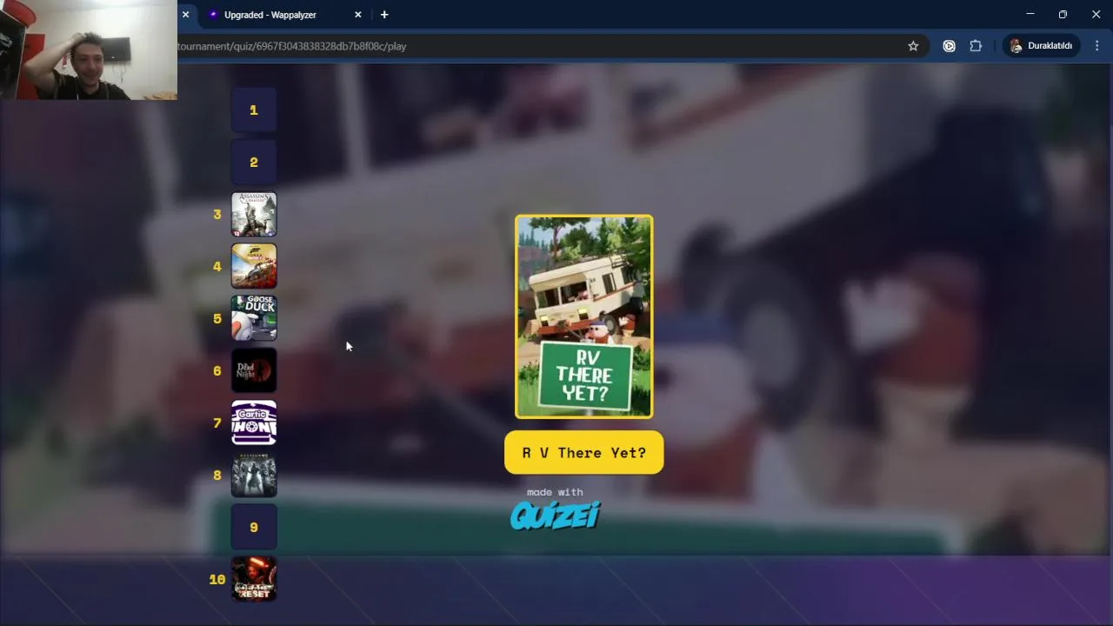Click the circular extension icon beside the bookmark star

(x=950, y=46)
